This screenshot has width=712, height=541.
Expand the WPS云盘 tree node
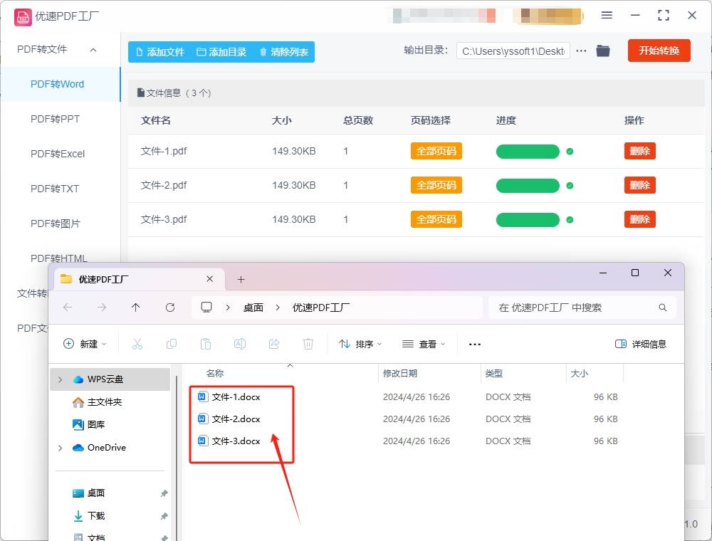[x=60, y=379]
